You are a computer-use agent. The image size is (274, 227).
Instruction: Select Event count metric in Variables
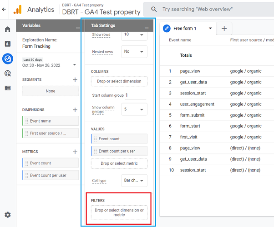click(x=51, y=163)
